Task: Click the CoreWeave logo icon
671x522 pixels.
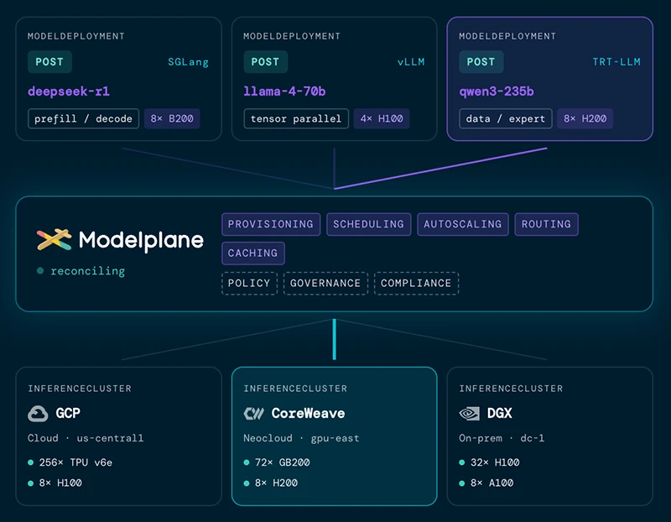Action: pos(254,414)
